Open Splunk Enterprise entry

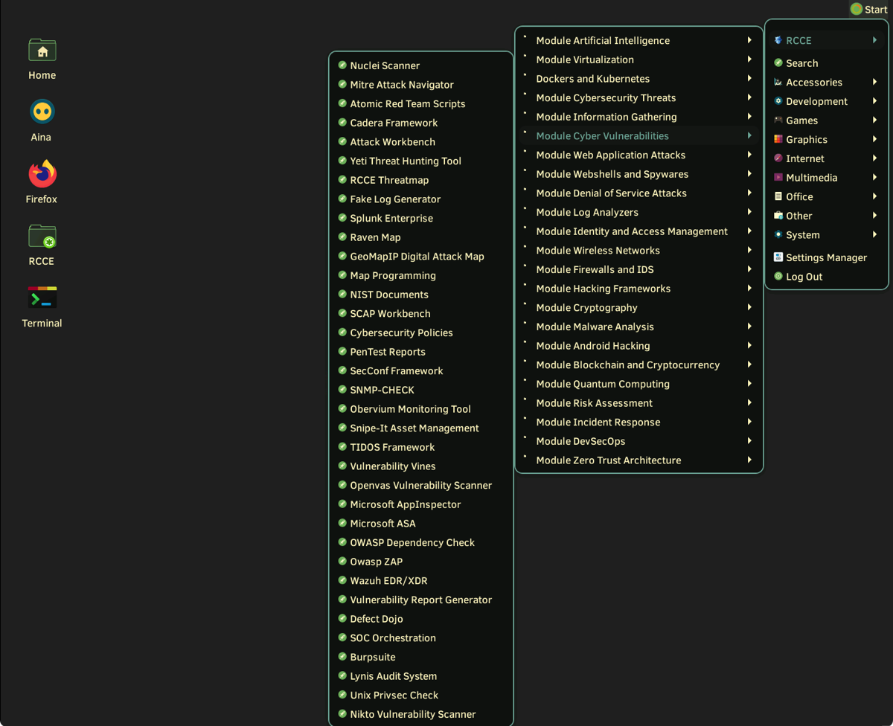click(x=391, y=218)
